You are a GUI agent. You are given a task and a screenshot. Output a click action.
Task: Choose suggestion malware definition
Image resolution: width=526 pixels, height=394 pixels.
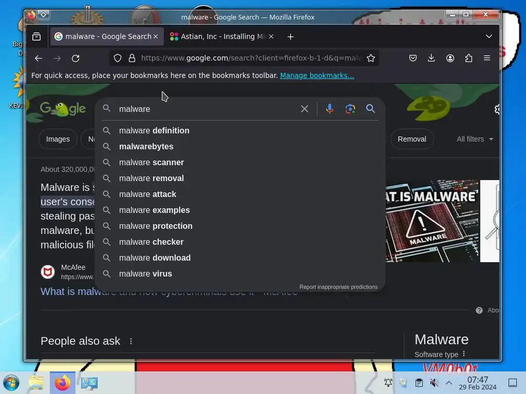pos(240,131)
